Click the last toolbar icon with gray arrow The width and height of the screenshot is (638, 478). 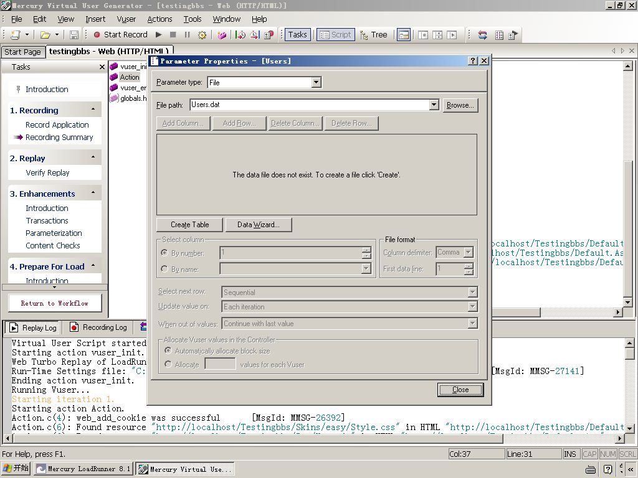click(x=513, y=35)
